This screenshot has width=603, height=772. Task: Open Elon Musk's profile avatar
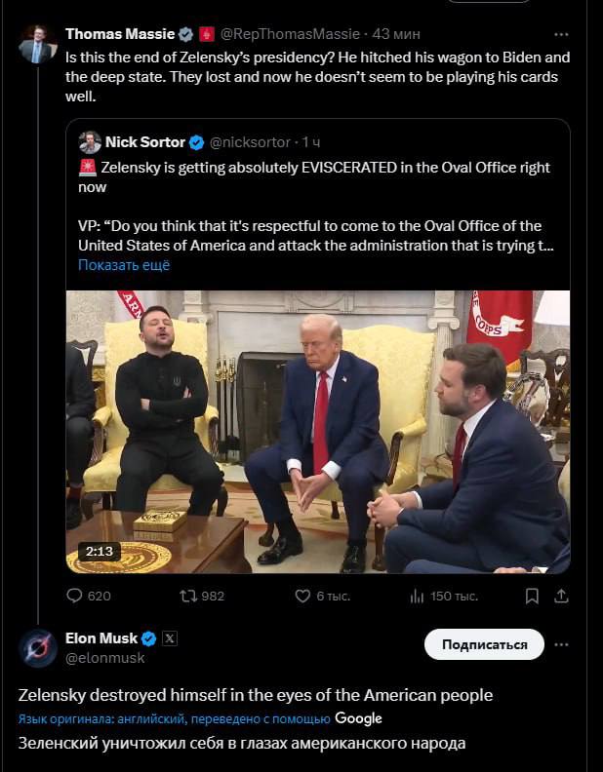coord(38,648)
